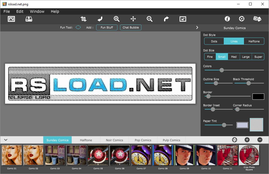The image size is (269, 174).
Task: Choose Super dot size
Action: [258, 57]
